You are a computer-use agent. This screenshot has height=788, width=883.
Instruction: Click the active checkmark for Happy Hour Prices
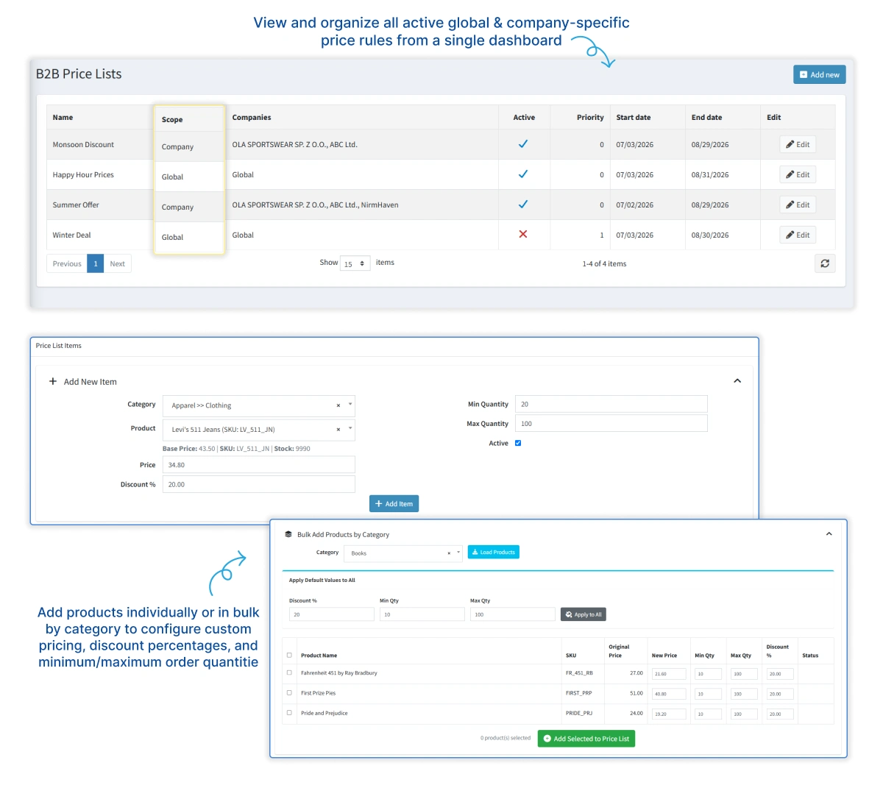point(523,174)
